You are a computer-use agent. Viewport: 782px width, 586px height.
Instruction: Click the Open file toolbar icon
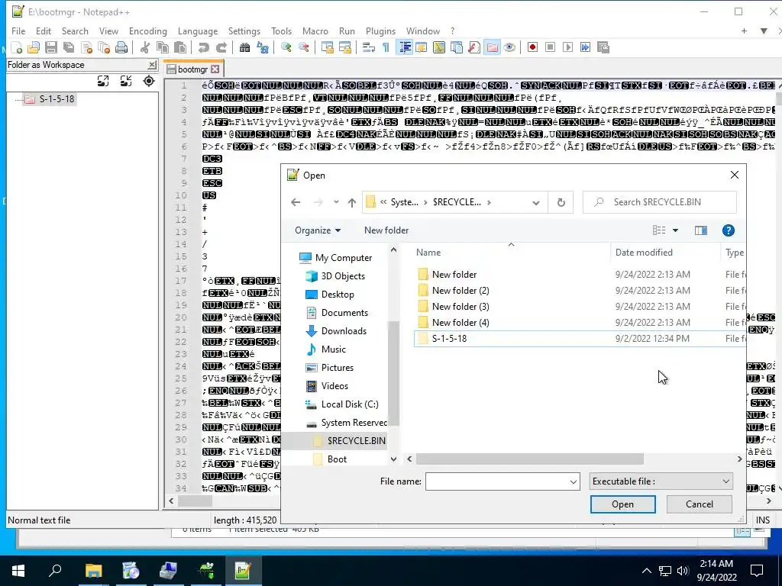[34, 47]
